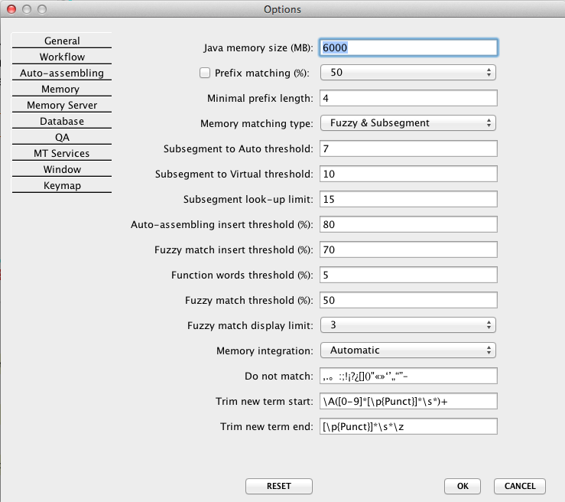Close the Options window with red button
Screen dimensions: 565x502
[x=10, y=9]
